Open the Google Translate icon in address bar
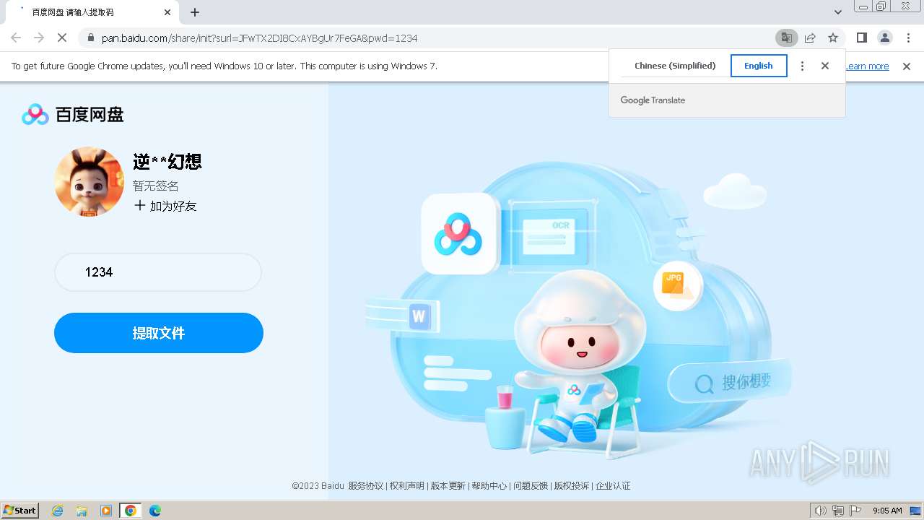The image size is (924, 520). tap(786, 38)
